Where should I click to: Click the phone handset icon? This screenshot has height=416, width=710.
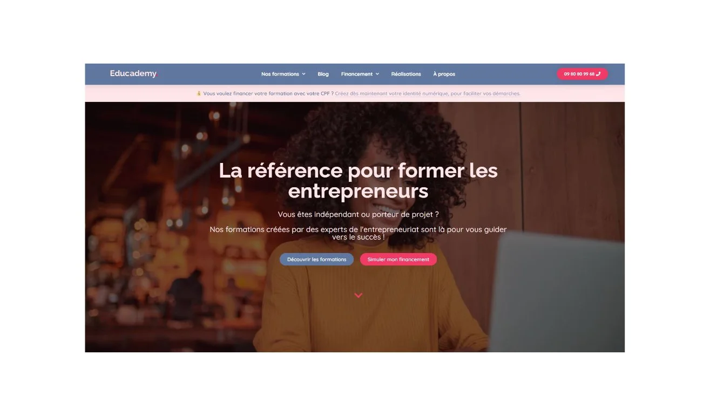[598, 74]
